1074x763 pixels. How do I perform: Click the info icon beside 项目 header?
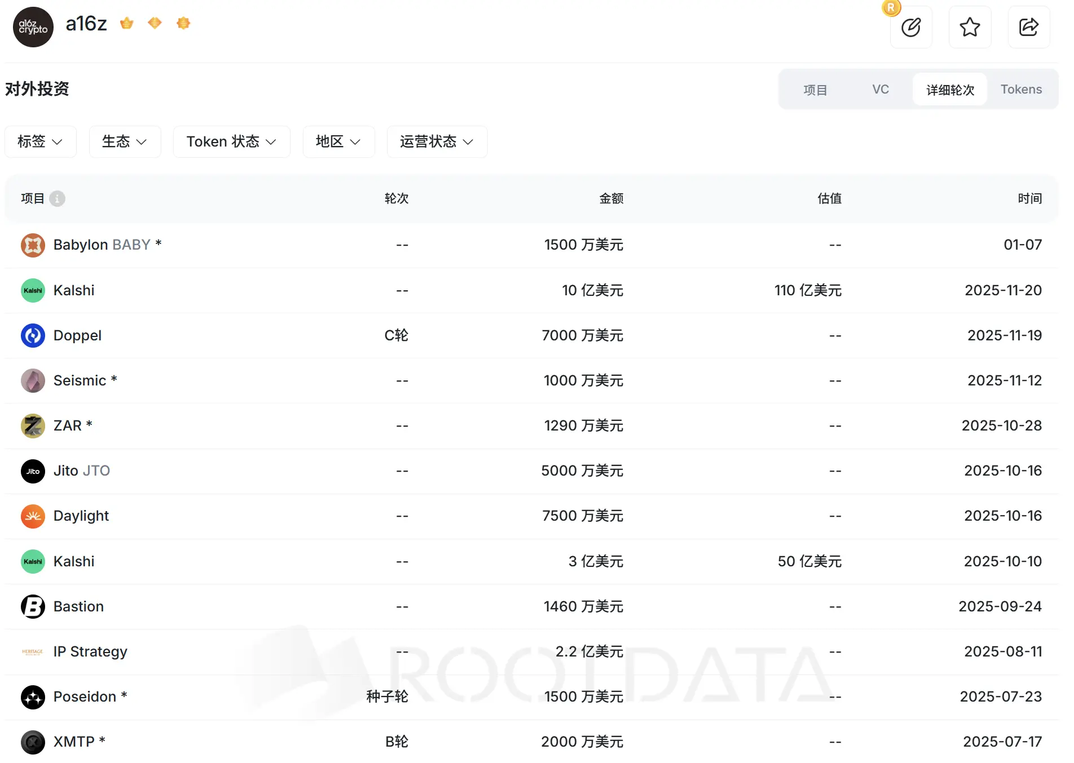click(57, 198)
